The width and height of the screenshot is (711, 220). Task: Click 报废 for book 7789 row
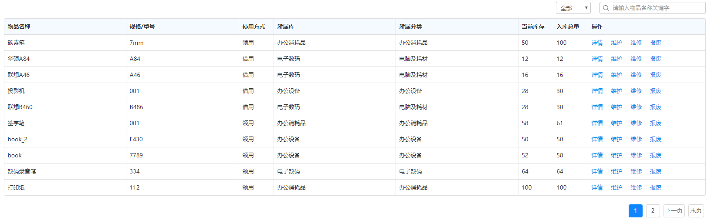coord(656,155)
